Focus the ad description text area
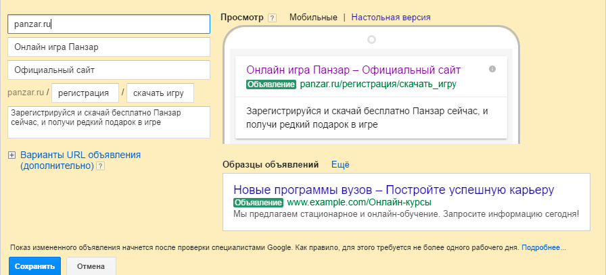This screenshot has height=275, width=606. click(x=109, y=122)
